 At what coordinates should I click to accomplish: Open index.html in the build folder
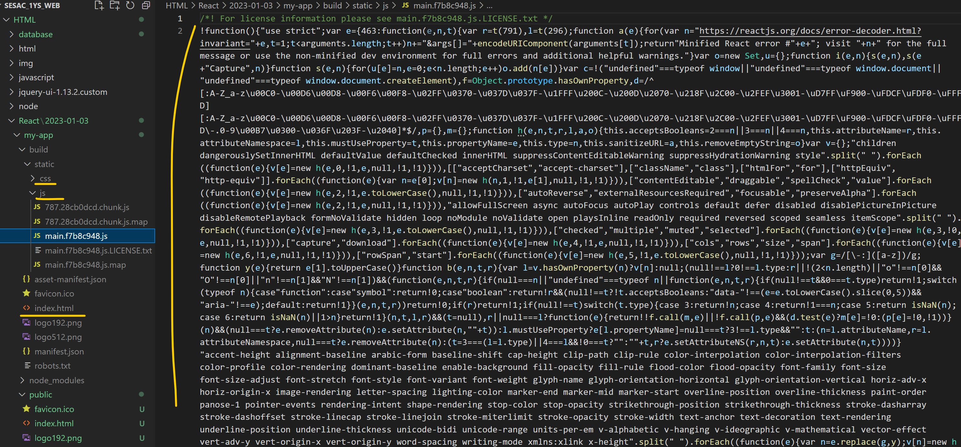[x=54, y=308]
